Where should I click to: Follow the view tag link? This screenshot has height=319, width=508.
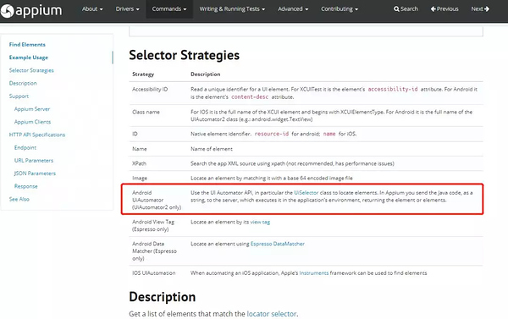pyautogui.click(x=260, y=223)
